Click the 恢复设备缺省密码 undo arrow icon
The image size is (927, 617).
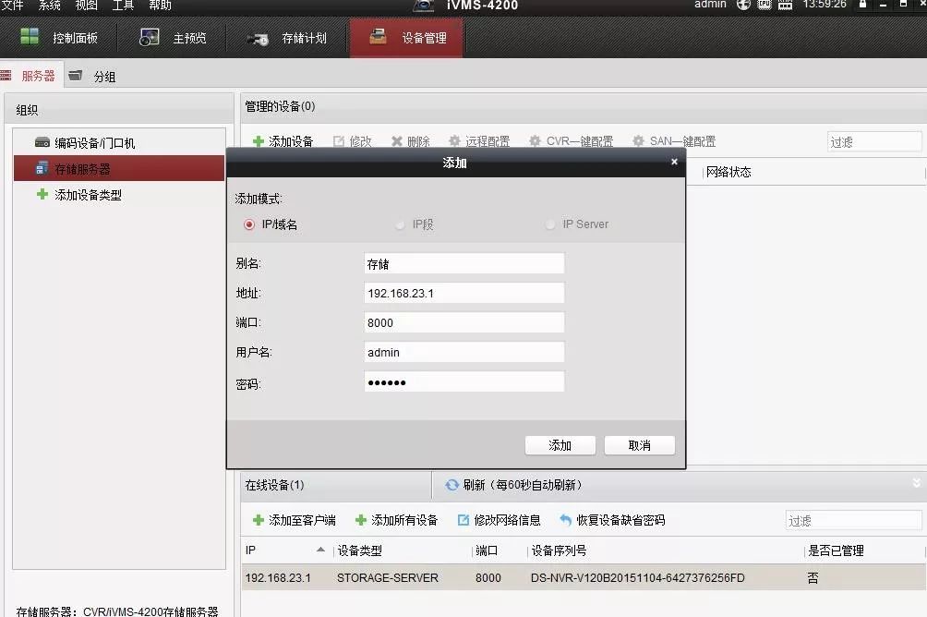coord(565,520)
